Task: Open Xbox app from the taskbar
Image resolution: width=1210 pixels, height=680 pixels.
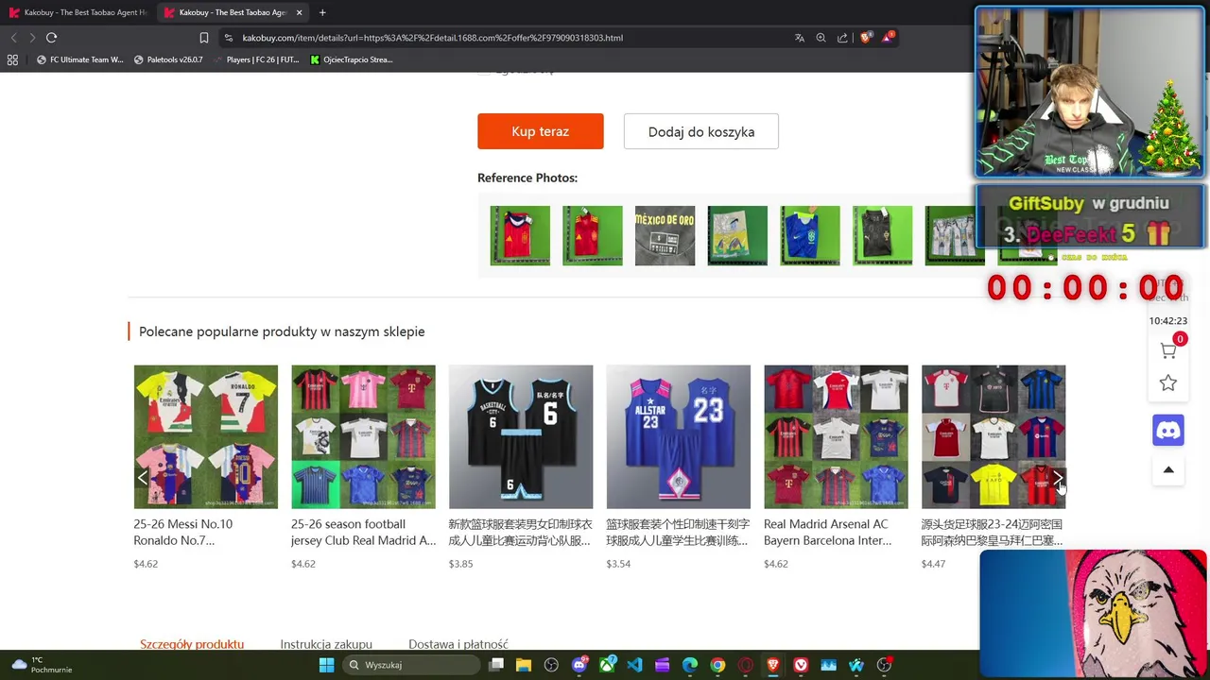Action: point(607,665)
